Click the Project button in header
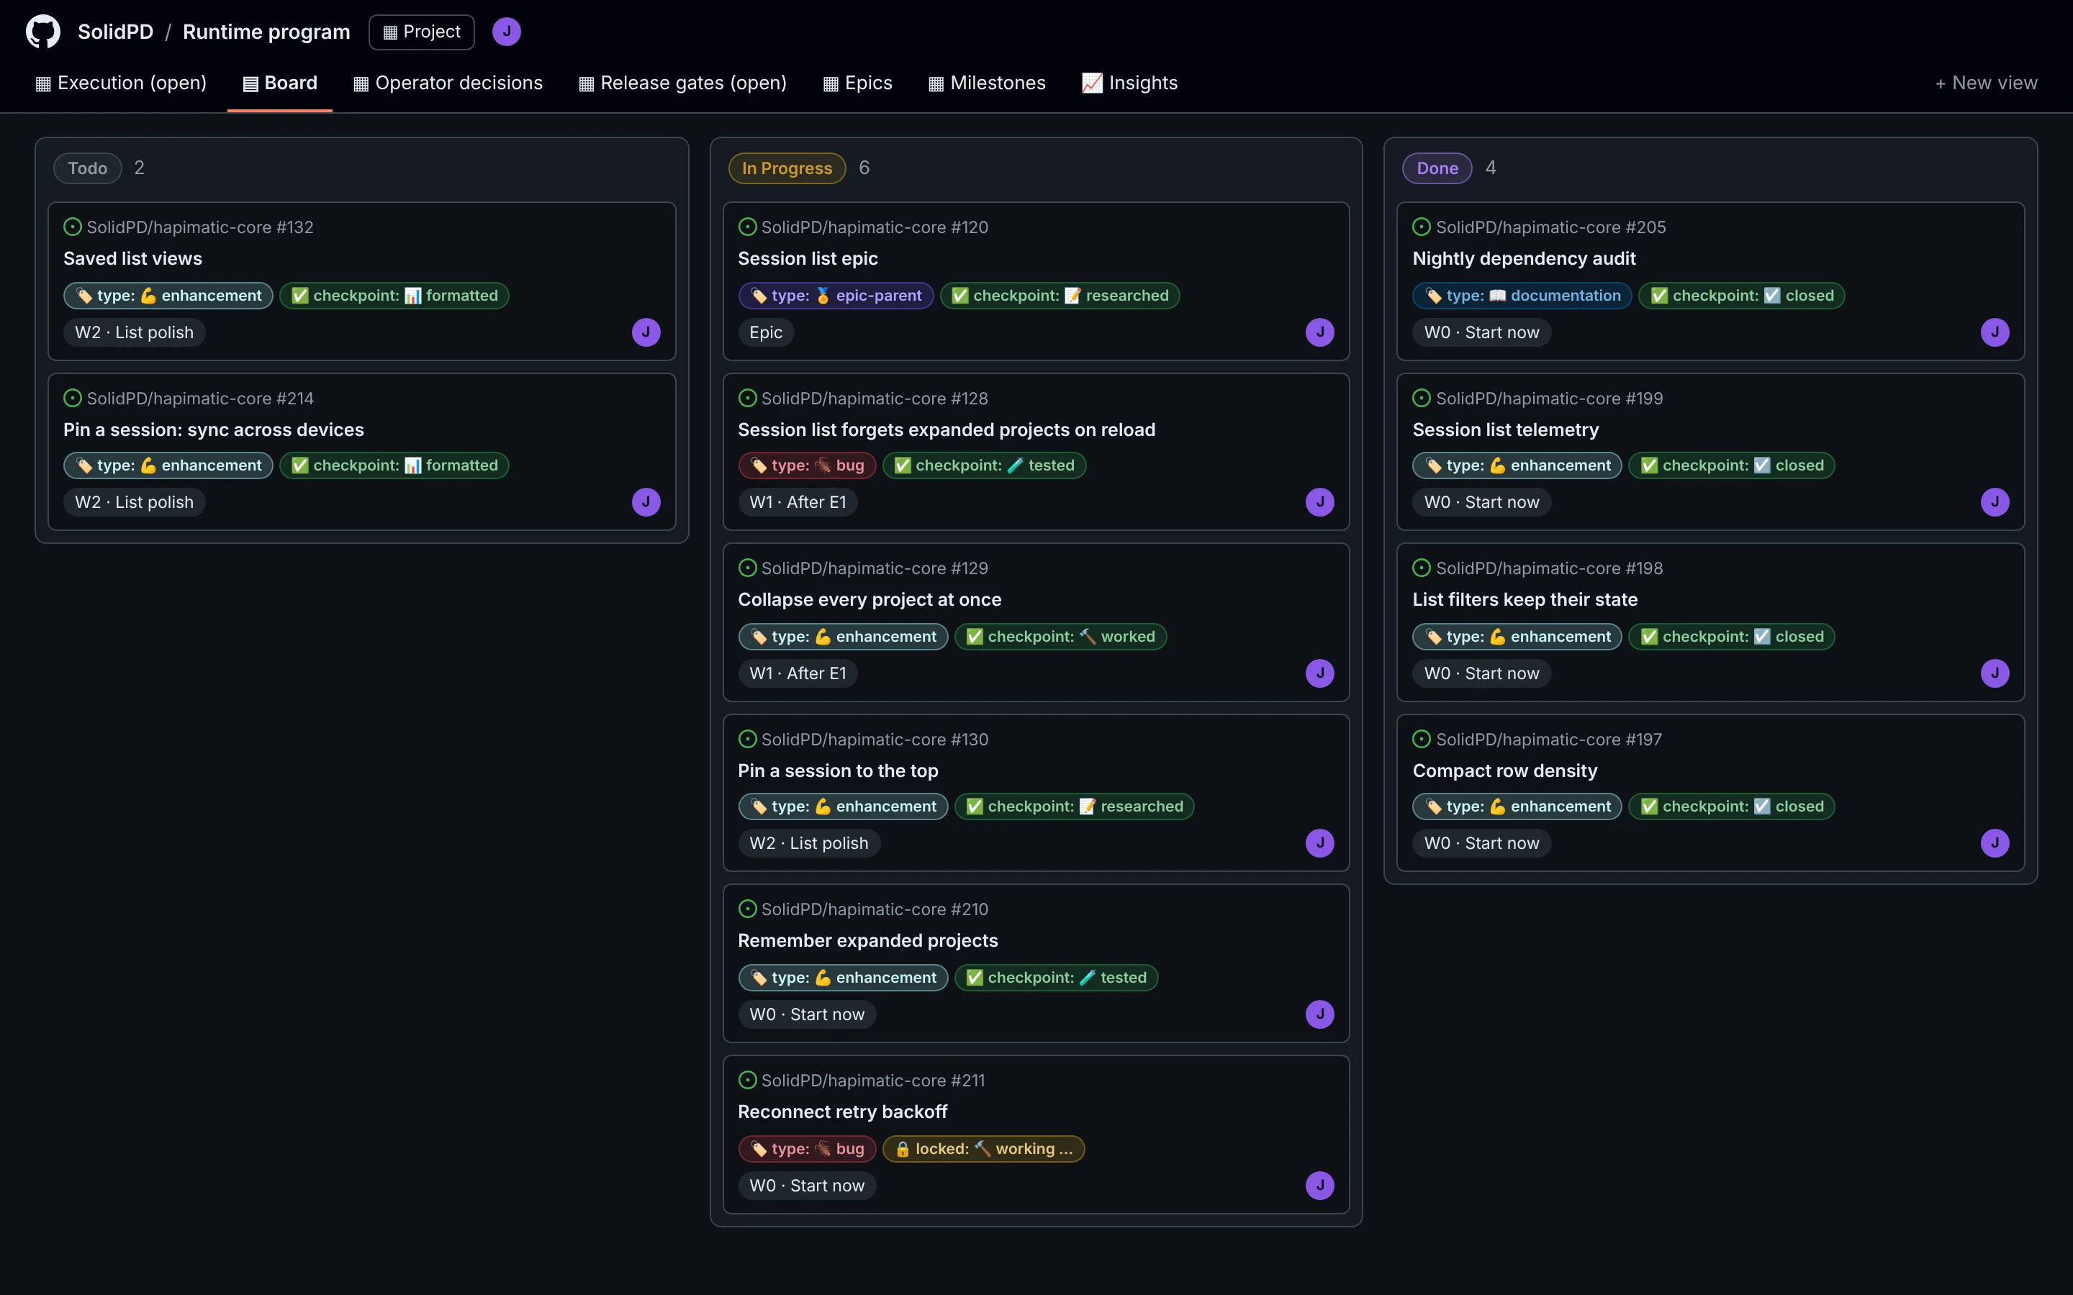 pos(422,32)
